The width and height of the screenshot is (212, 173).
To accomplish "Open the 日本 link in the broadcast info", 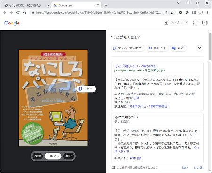I will click(137, 98).
